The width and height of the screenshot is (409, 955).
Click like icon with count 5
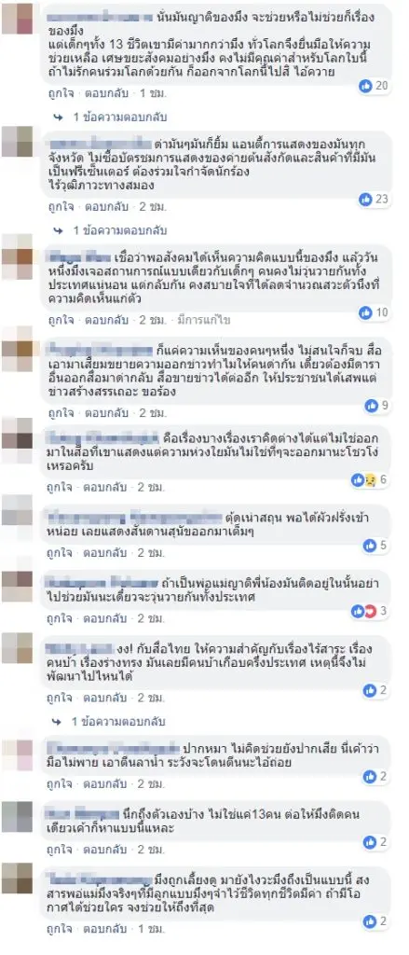(370, 546)
